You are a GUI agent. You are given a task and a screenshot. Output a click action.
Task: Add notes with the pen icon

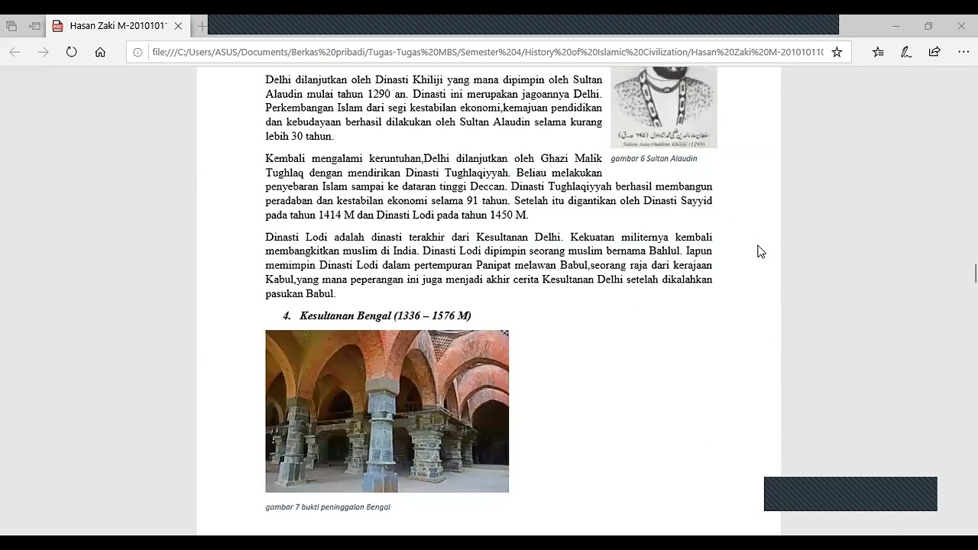[x=906, y=52]
